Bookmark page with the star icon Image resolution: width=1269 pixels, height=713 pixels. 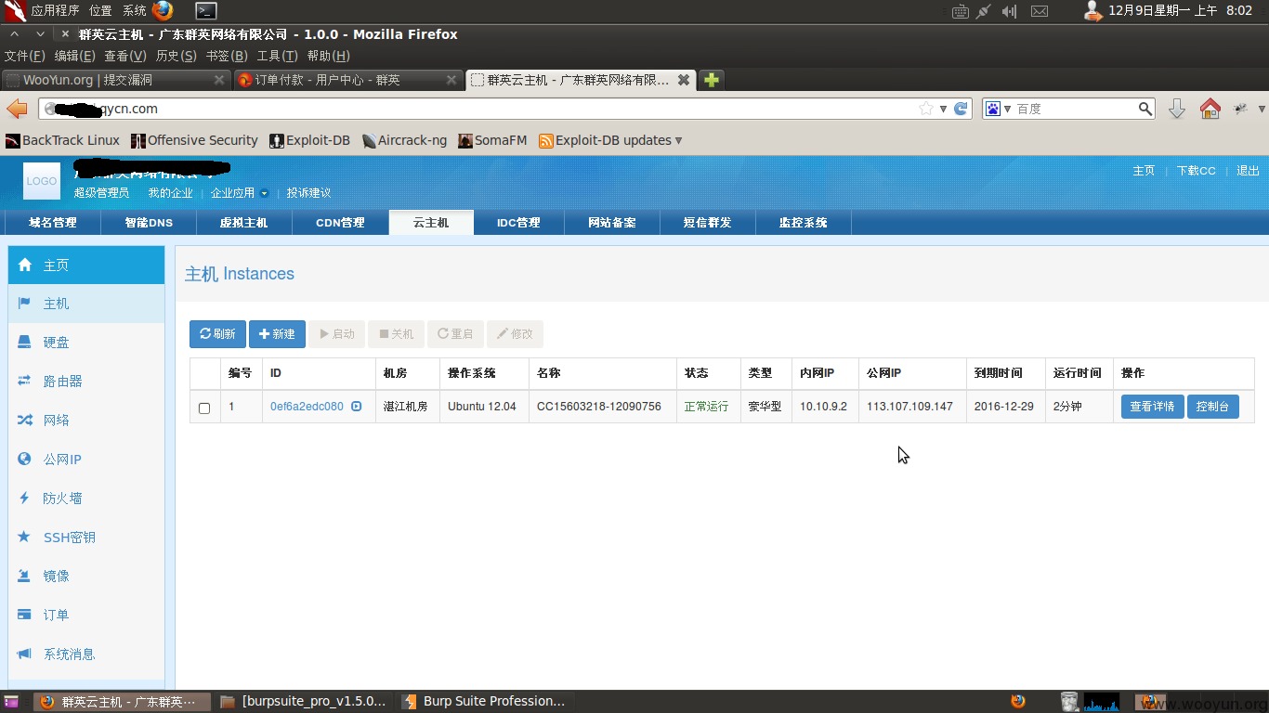point(925,109)
